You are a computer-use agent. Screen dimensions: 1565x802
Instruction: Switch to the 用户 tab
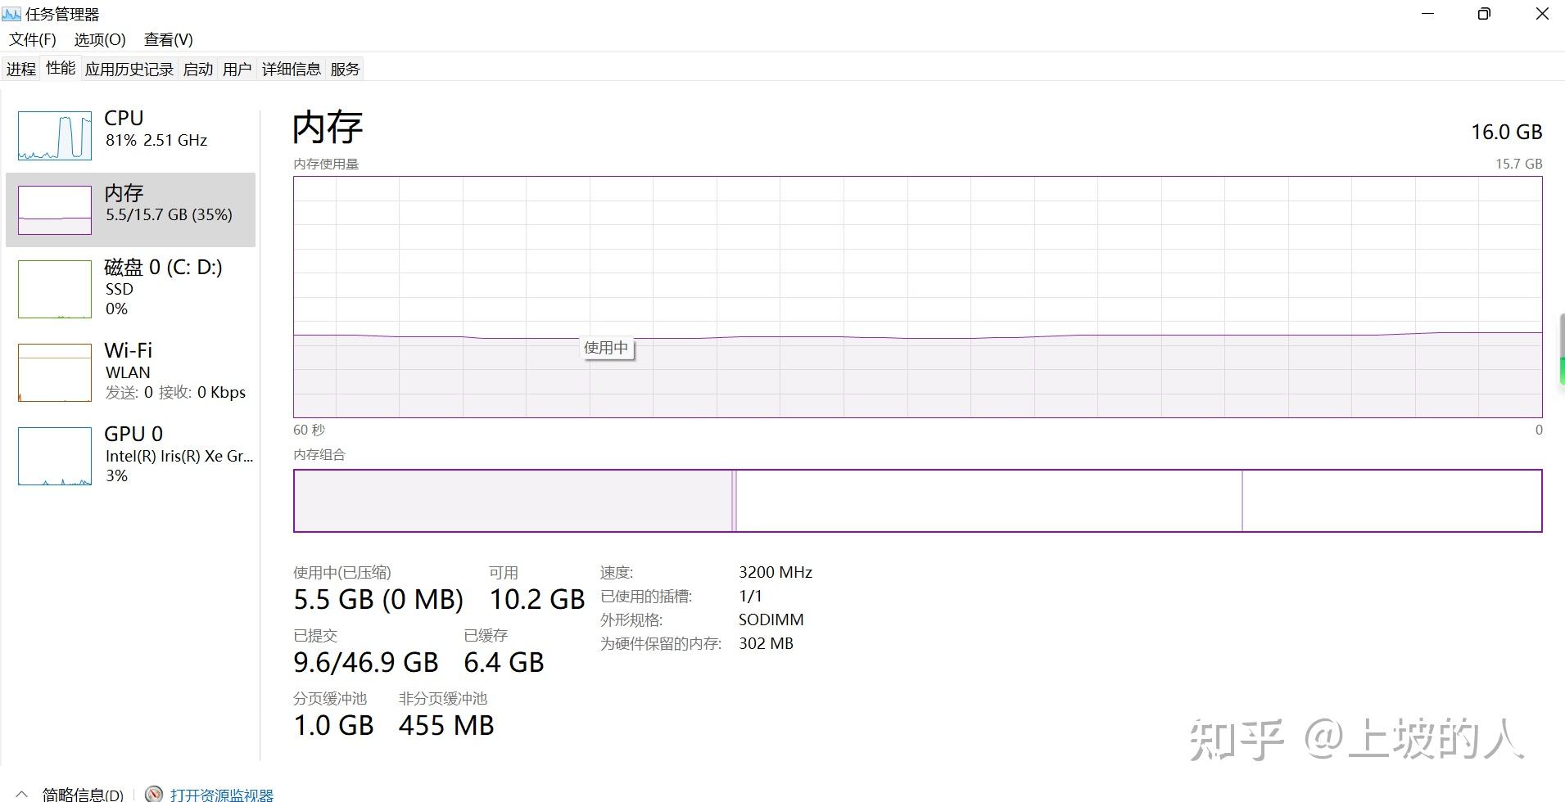pos(237,68)
